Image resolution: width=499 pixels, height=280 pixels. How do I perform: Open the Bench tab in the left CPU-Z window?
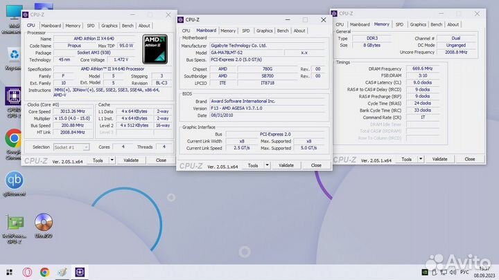point(128,26)
